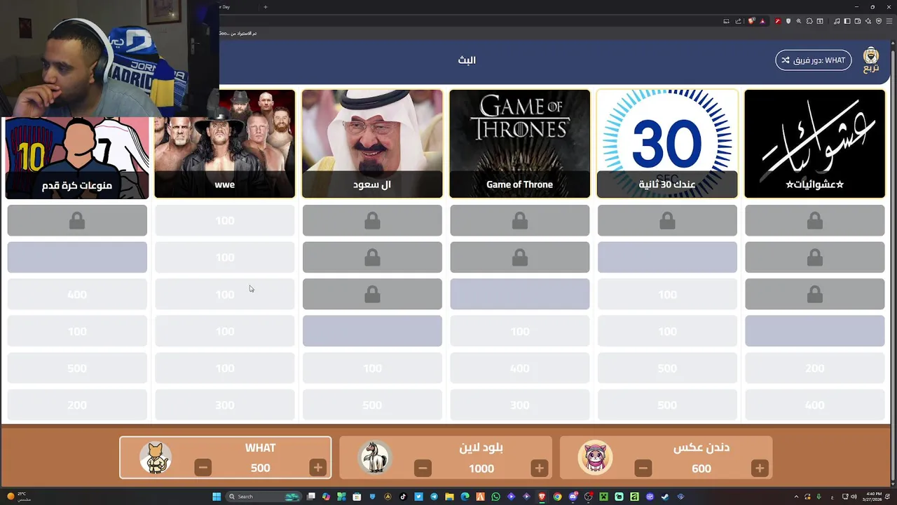Open Leo AI sparkle icon

[x=868, y=21]
